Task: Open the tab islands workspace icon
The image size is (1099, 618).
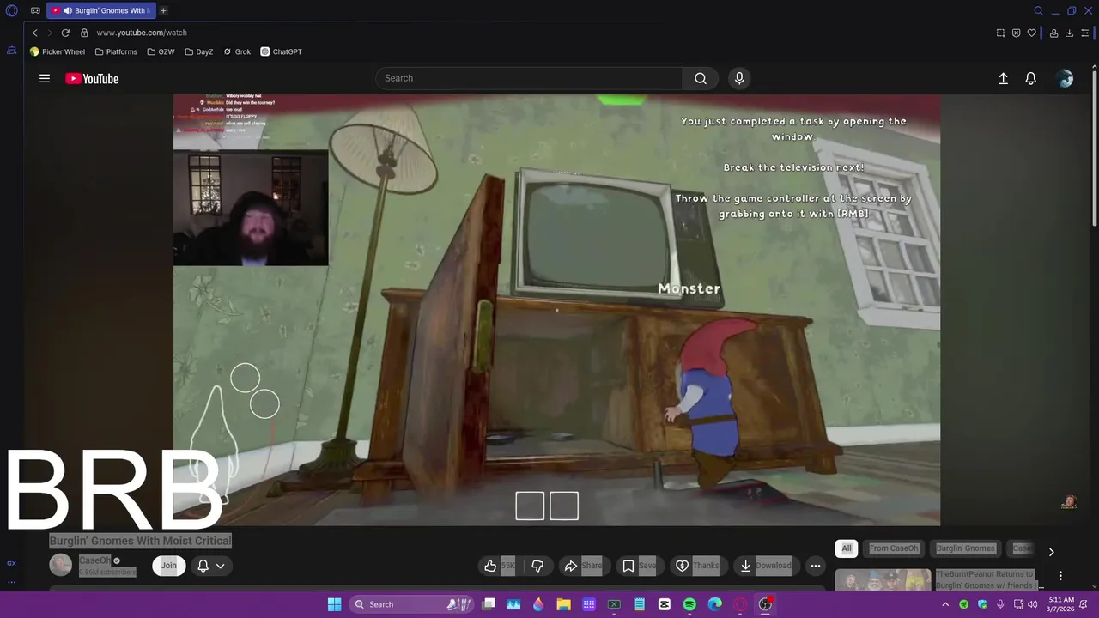Action: click(35, 10)
